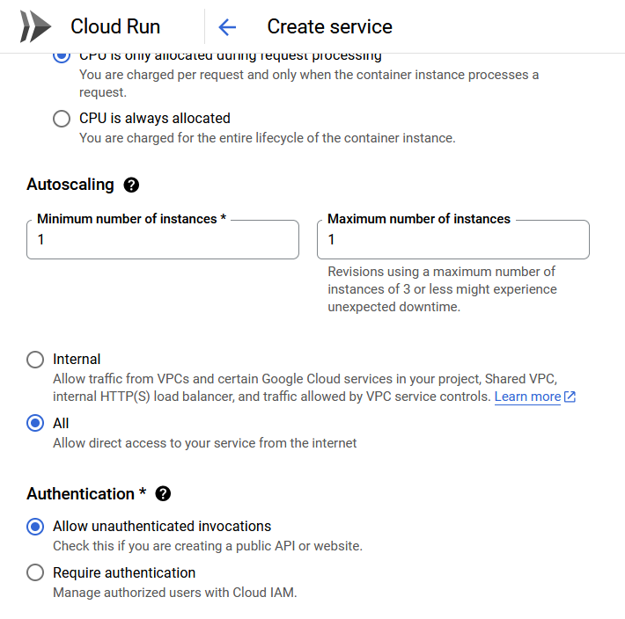
Task: Select Require authentication option
Action: [x=35, y=572]
